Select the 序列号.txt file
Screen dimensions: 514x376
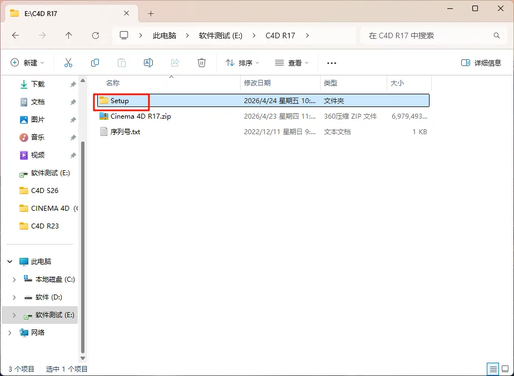coord(125,131)
